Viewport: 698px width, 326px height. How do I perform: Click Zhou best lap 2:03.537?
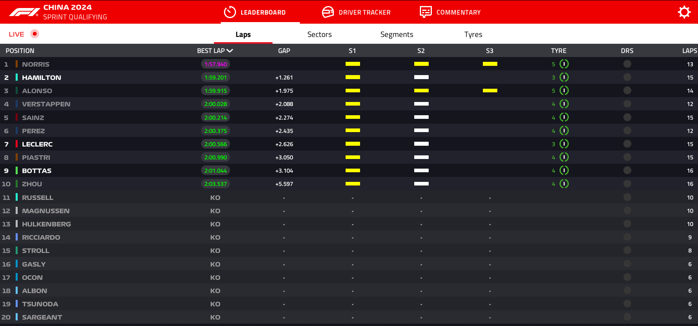(x=216, y=184)
